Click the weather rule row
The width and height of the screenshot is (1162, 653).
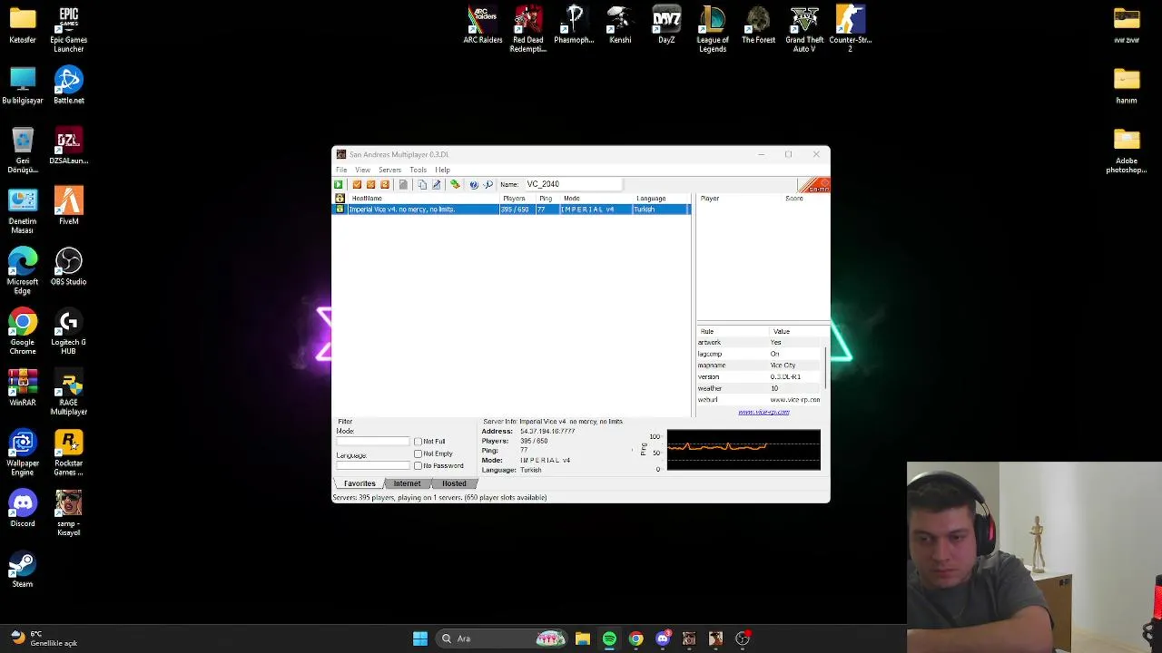(761, 388)
